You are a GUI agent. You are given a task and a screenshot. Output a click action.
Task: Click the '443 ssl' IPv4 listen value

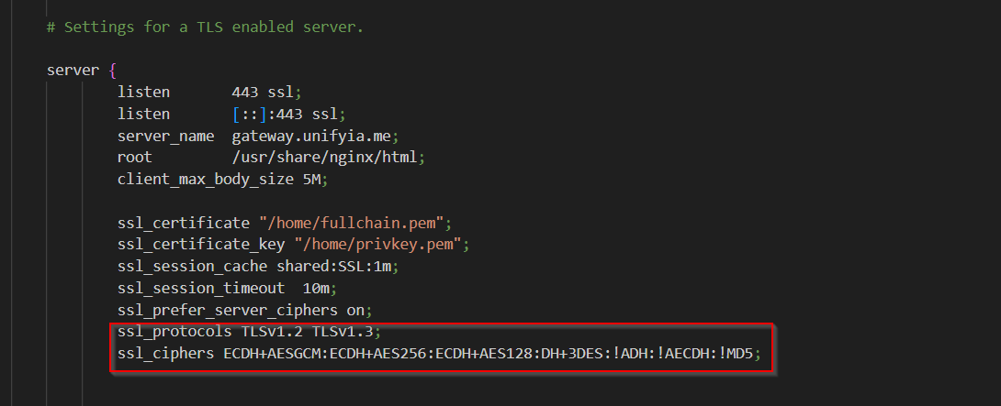[266, 93]
